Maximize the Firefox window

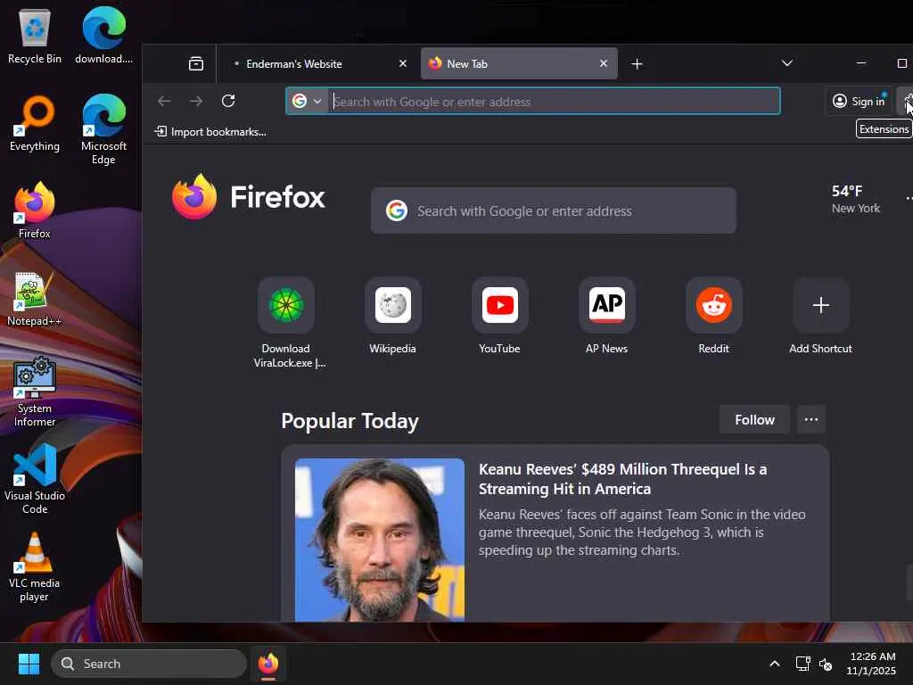point(902,63)
